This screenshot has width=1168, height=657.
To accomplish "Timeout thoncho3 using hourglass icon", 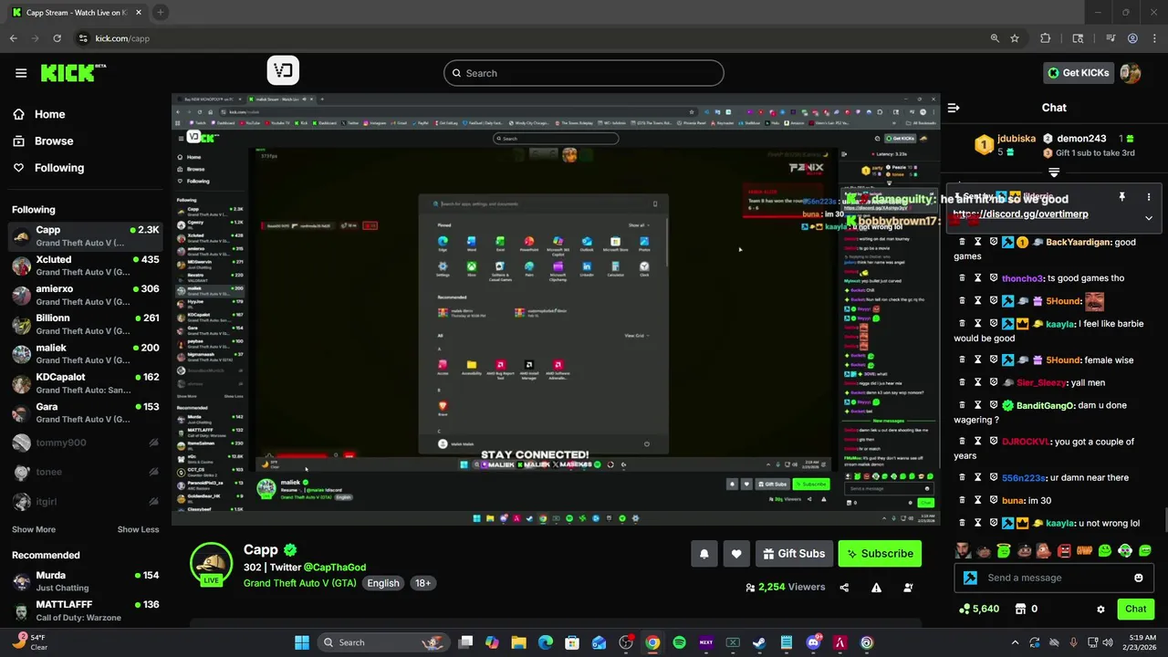I will pos(977,278).
